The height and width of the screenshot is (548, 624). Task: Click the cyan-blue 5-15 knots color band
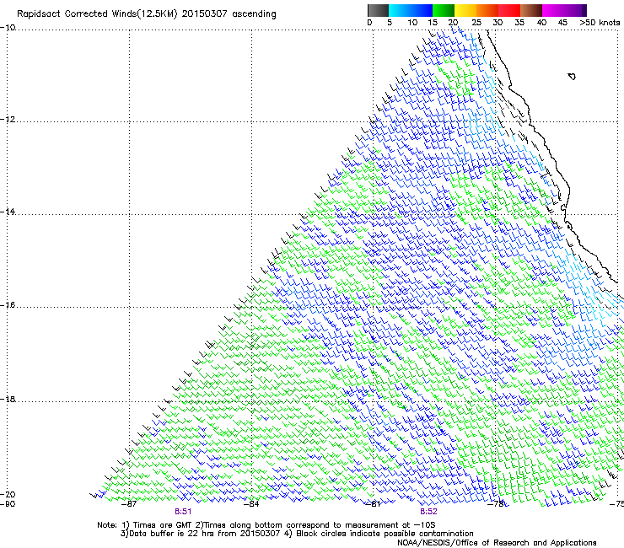[x=411, y=10]
